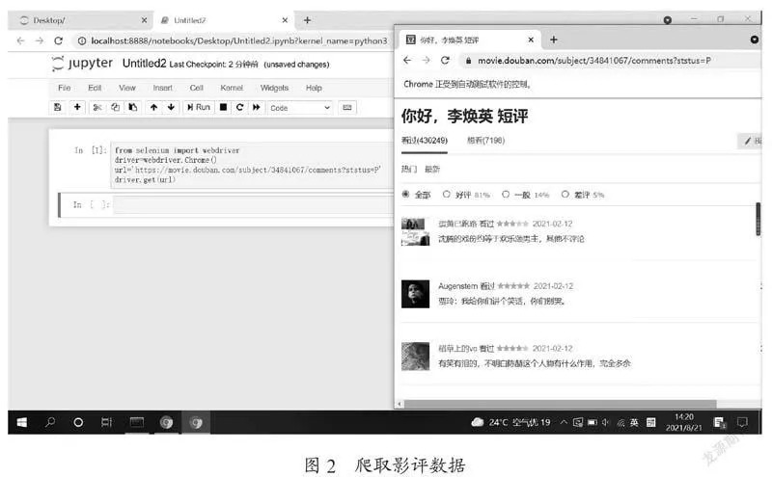Open Windows taskbar search
This screenshot has width=772, height=477.
(x=50, y=422)
